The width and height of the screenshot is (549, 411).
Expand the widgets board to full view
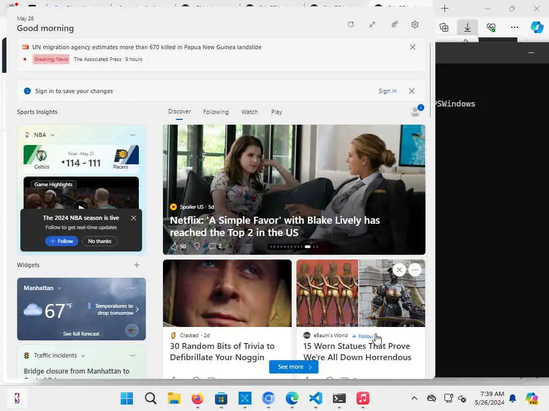tap(372, 25)
